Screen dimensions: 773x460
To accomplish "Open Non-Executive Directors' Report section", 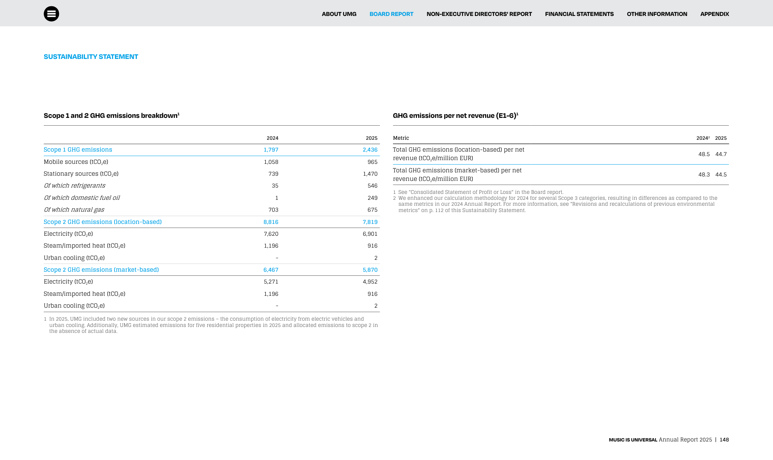I will click(479, 14).
